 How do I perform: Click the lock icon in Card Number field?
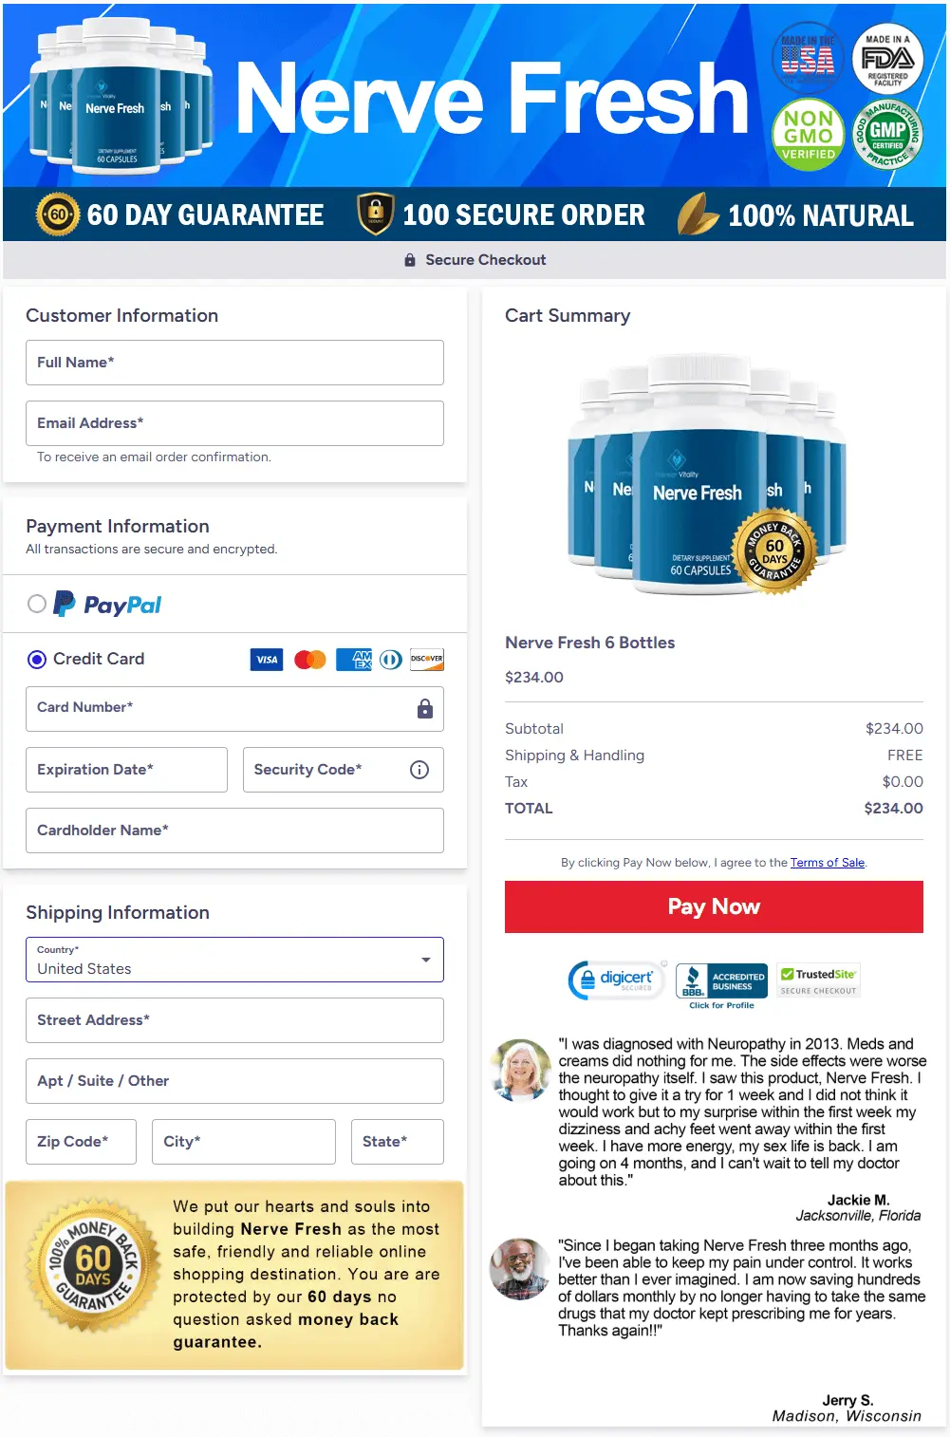click(425, 709)
